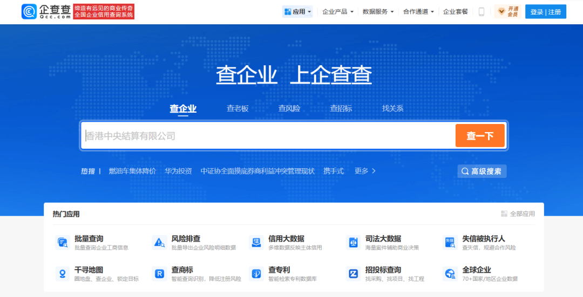Click 华为投资 hot search link
The image size is (583, 297).
click(179, 171)
